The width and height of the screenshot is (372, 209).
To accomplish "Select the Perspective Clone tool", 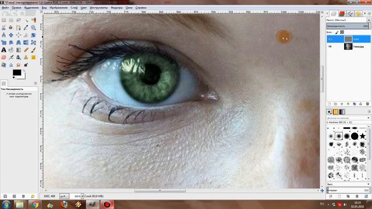I will point(4,64).
